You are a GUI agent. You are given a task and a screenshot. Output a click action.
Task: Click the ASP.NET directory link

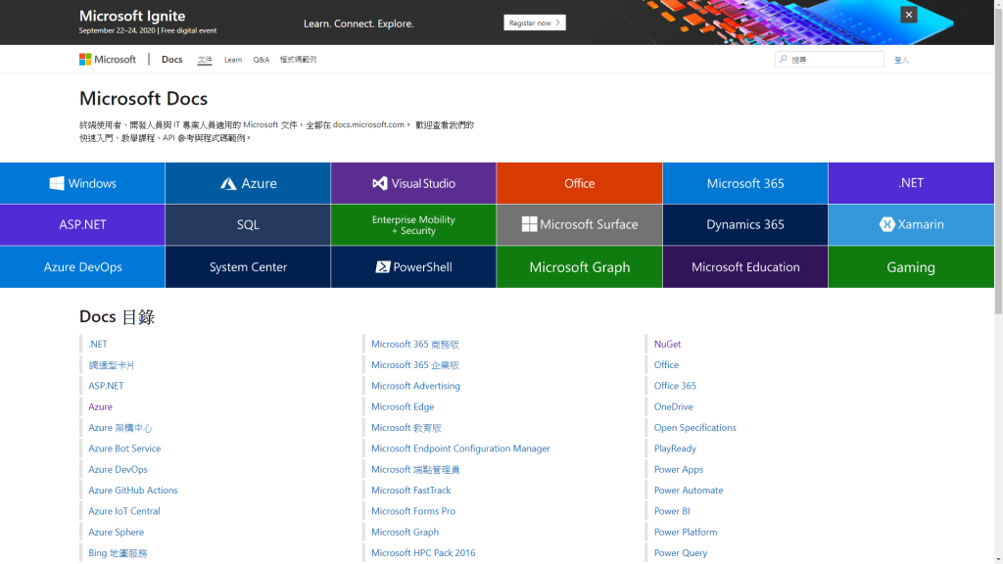tap(106, 386)
